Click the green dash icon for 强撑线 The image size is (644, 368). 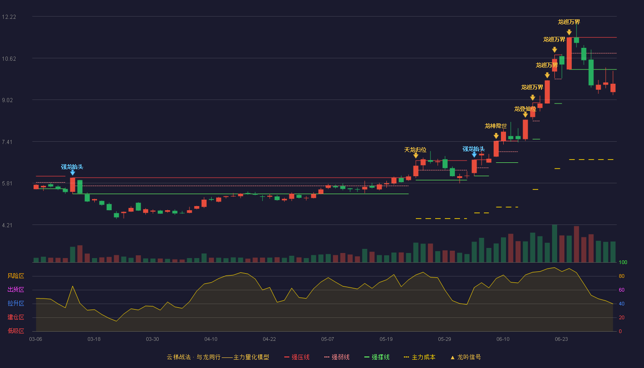pyautogui.click(x=367, y=357)
